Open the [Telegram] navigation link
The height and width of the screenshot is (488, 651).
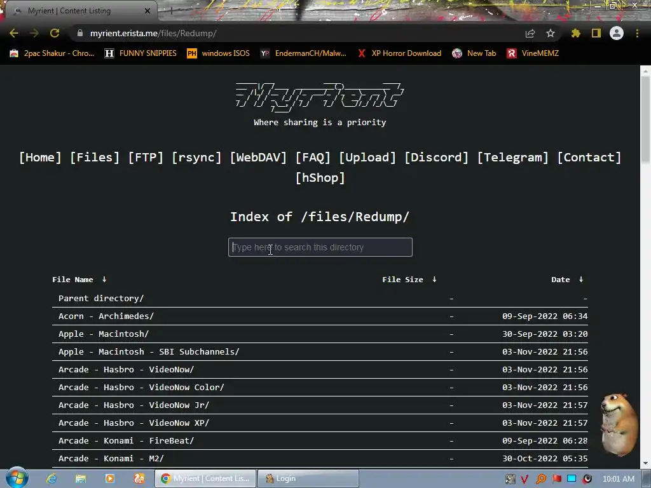pos(513,158)
